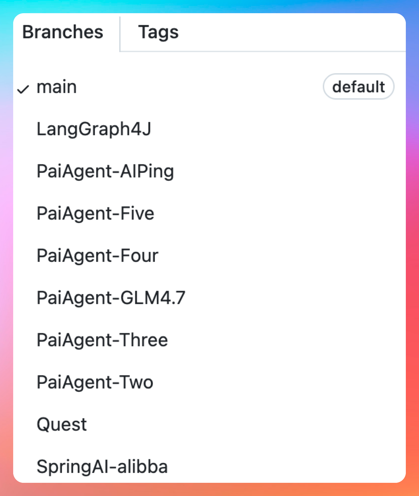Screen dimensions: 419x496
Task: Pick the PaiAgent-Two branch
Action: (95, 382)
